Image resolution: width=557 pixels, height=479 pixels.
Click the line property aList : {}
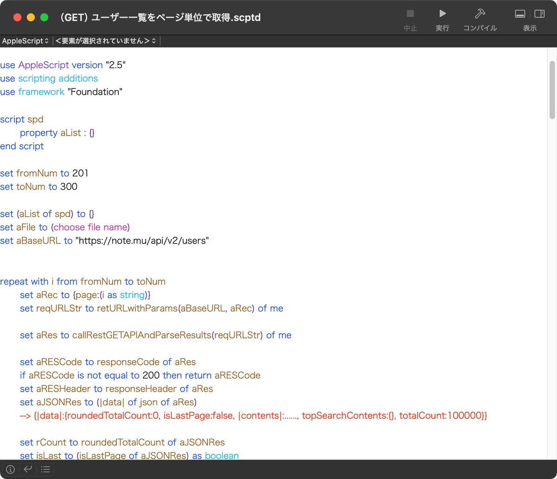coord(58,133)
